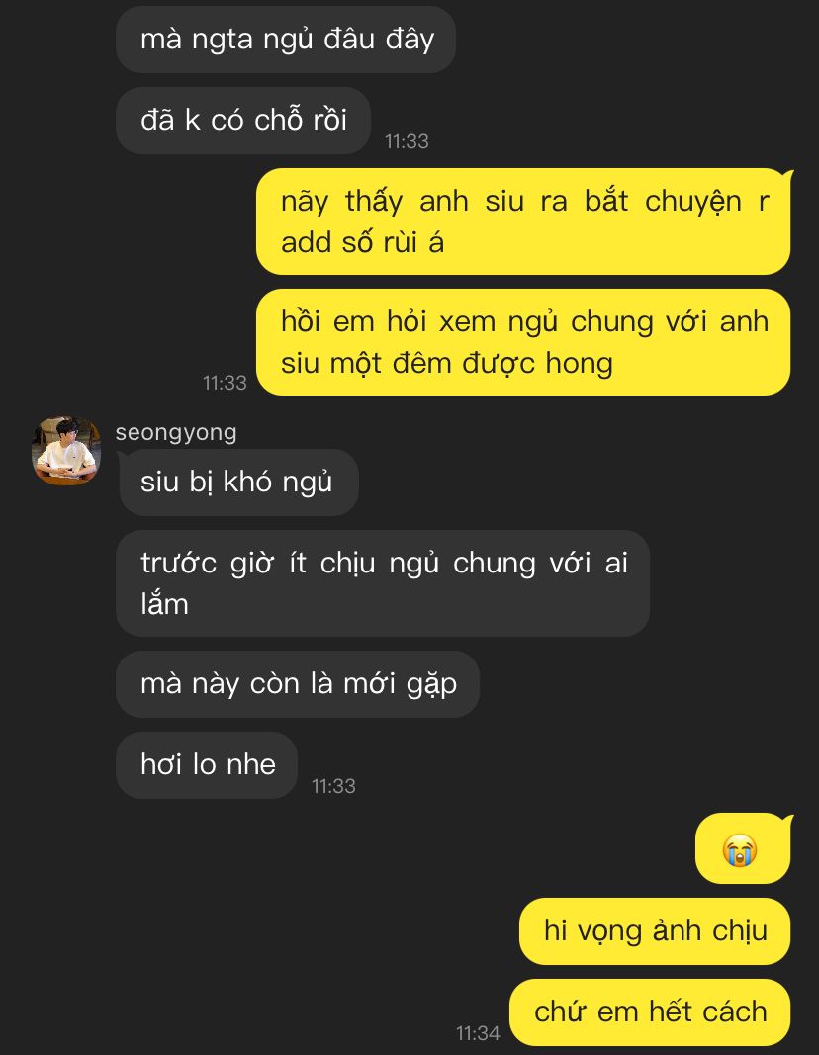The width and height of the screenshot is (819, 1055).
Task: Tap the 'trước giờ ít chịu ngủ chung' bubble
Action: [383, 583]
